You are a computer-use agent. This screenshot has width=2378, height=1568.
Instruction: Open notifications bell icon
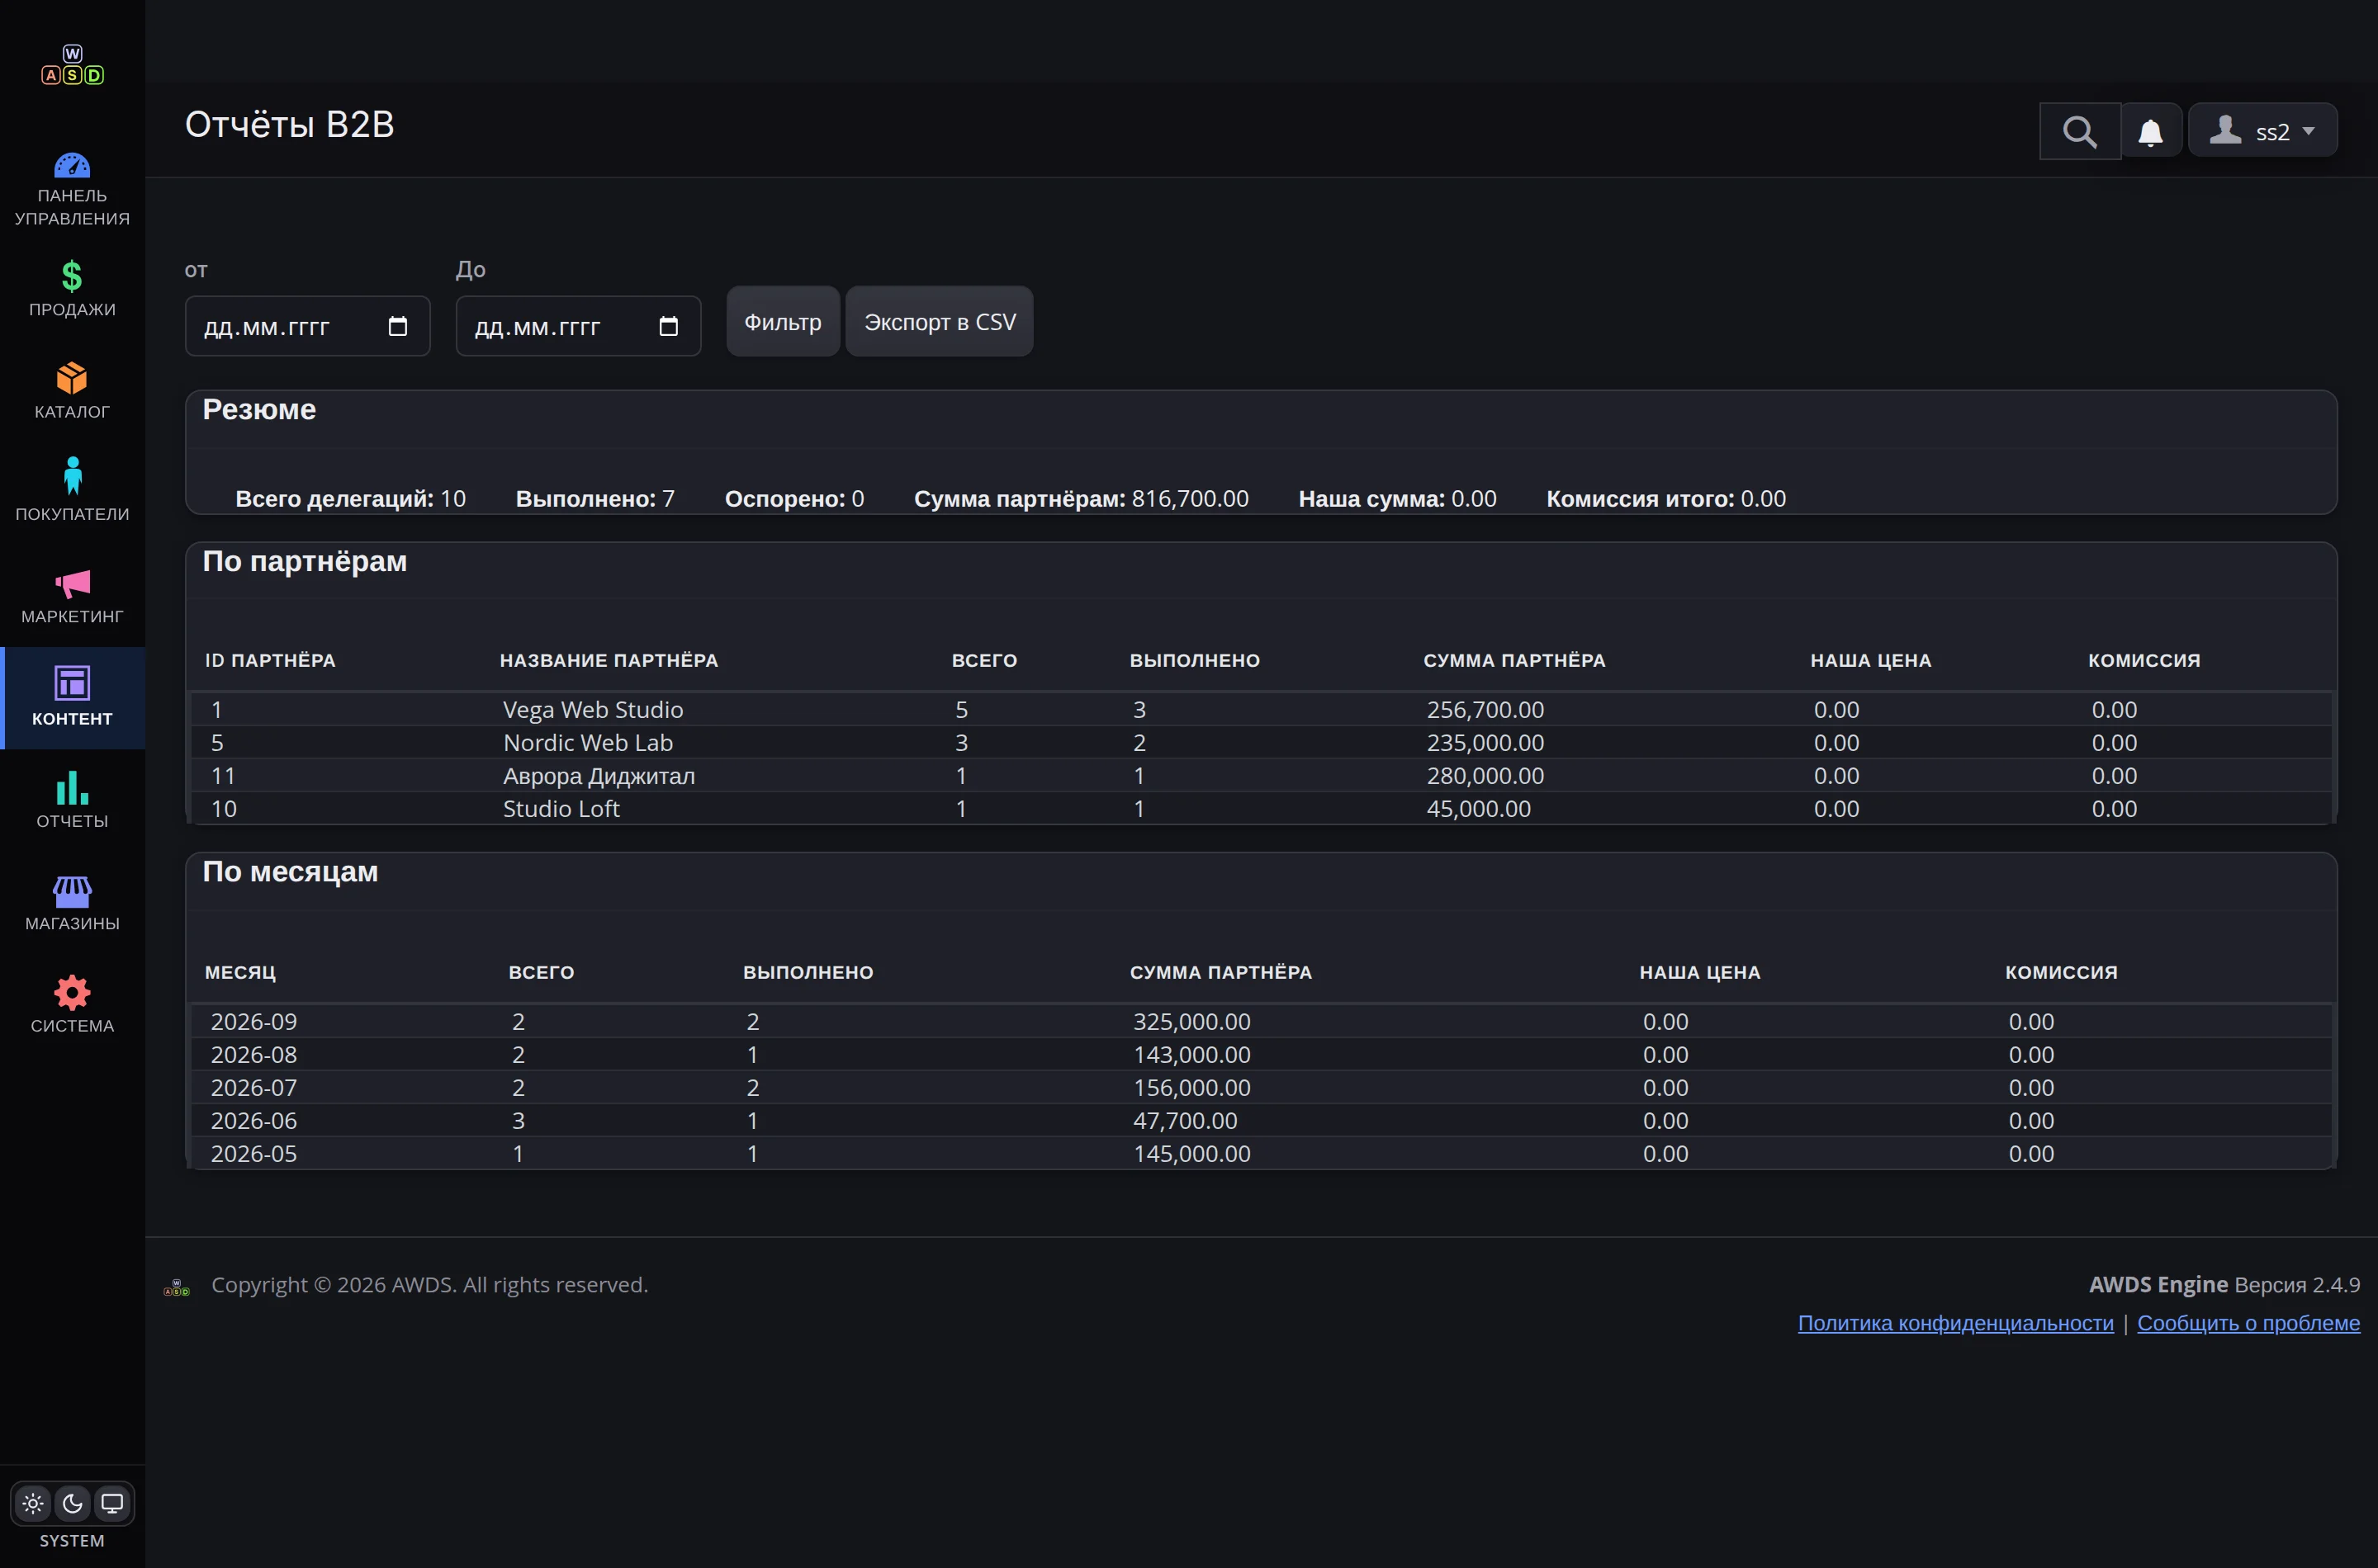click(2150, 131)
